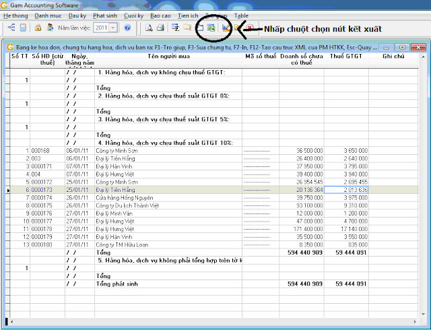Click the padlock icon in toolbar
Image resolution: width=431 pixels, height=330 pixels.
pos(38,28)
